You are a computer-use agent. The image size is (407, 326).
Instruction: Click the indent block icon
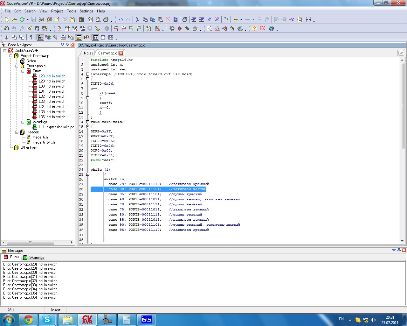point(194,20)
